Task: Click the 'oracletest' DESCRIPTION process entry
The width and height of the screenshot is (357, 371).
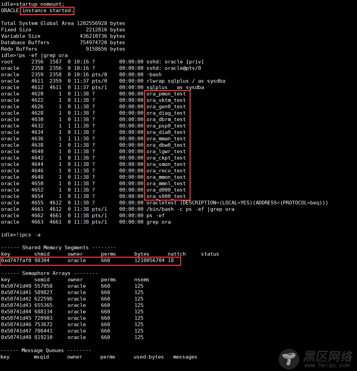Action: click(237, 203)
